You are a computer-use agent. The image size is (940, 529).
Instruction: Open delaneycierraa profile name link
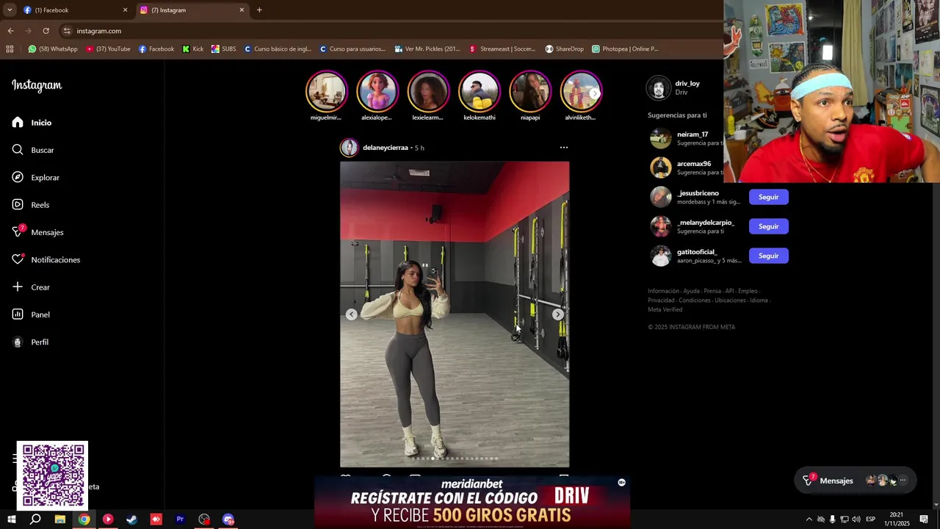coord(386,148)
